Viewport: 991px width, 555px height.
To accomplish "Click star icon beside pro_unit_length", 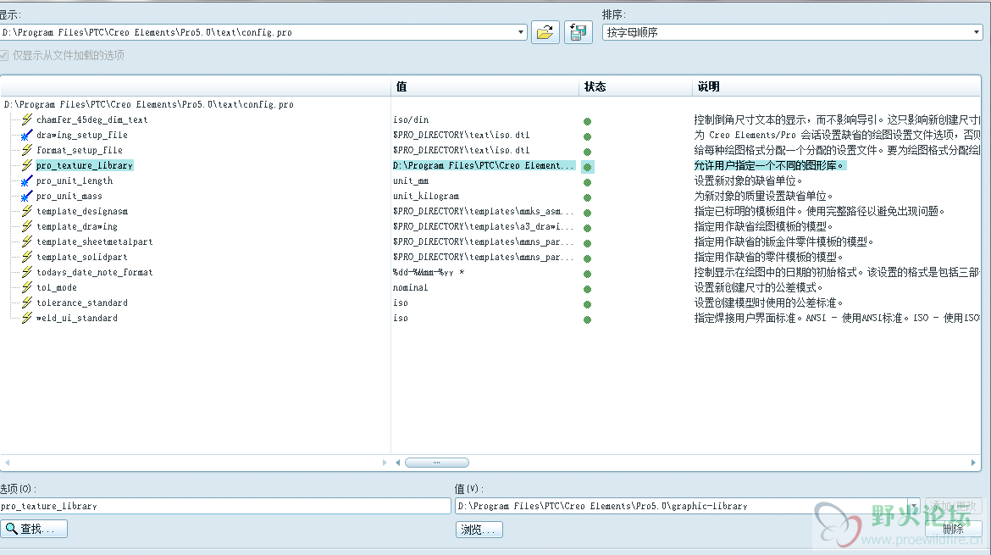I will (x=26, y=180).
